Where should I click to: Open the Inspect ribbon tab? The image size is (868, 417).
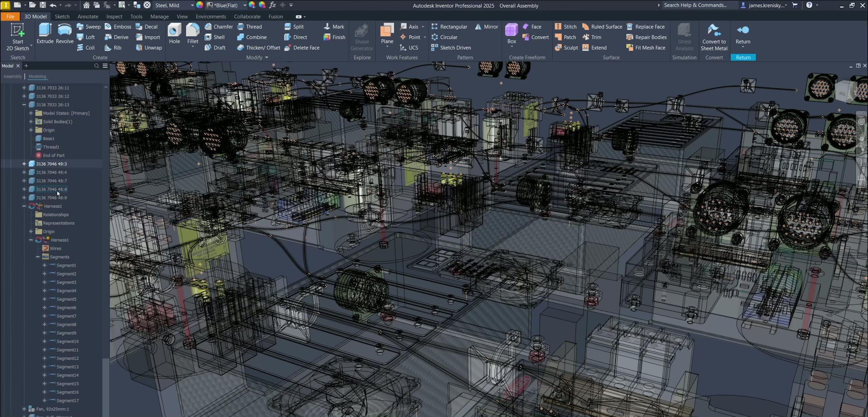114,17
